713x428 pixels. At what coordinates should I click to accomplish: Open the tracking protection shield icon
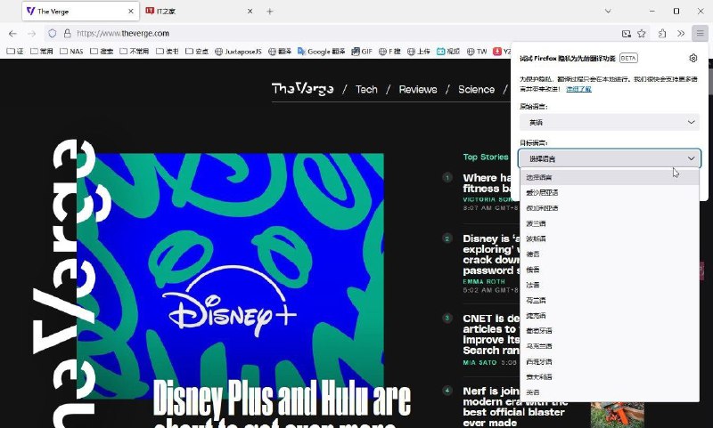pyautogui.click(x=53, y=34)
